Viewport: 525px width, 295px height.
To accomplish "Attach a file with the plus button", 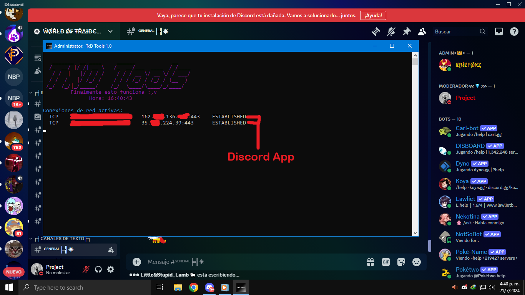I will point(137,262).
